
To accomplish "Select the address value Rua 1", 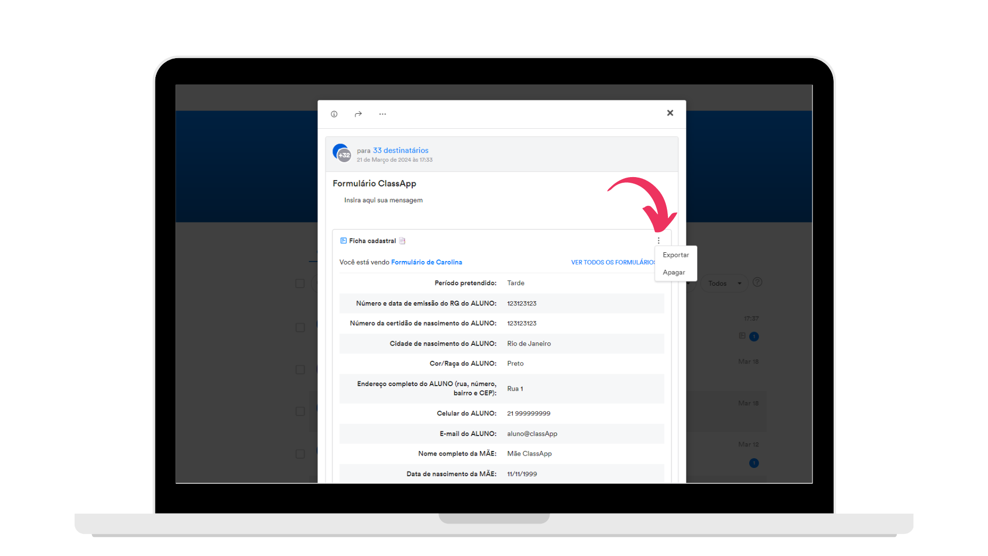I will pos(515,389).
